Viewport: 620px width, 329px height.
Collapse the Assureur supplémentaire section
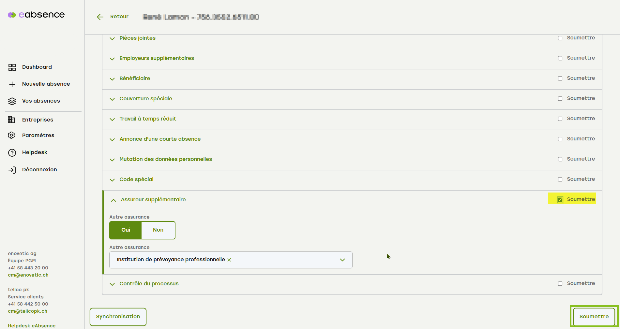(x=113, y=200)
